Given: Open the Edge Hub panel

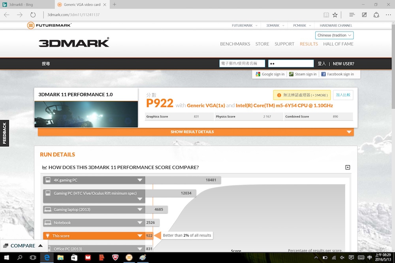Looking at the screenshot, I should [x=352, y=15].
